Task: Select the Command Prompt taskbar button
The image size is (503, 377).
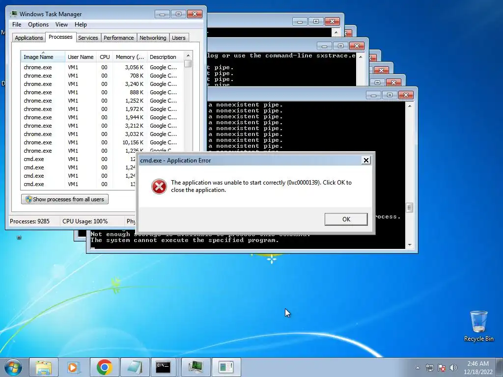Action: (x=163, y=367)
